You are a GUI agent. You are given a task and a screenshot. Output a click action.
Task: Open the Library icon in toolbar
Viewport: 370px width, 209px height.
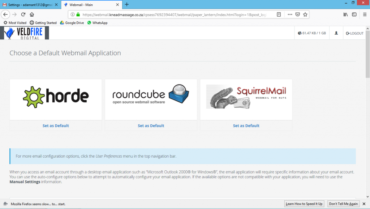(x=345, y=14)
